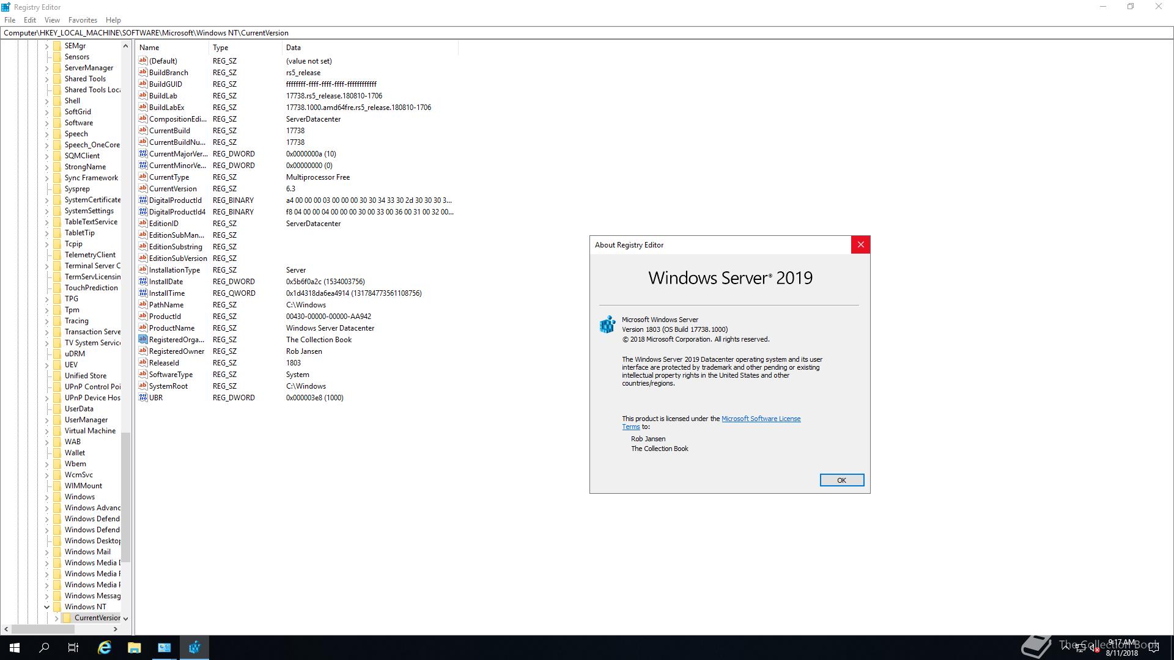Screen dimensions: 1174x660
Task: Click the ProductName string value icon
Action: [x=143, y=328]
